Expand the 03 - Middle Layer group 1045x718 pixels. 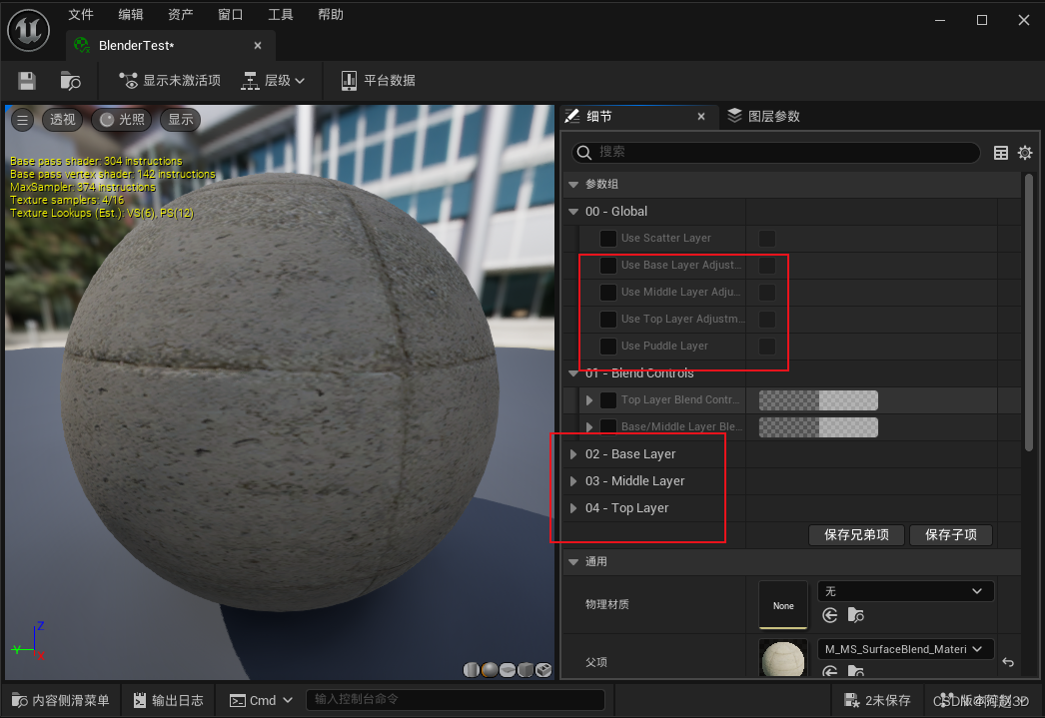(573, 481)
